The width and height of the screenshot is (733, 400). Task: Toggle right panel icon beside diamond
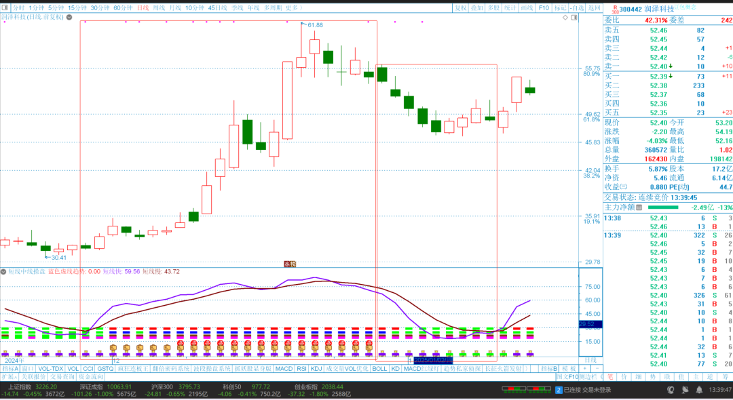(574, 17)
